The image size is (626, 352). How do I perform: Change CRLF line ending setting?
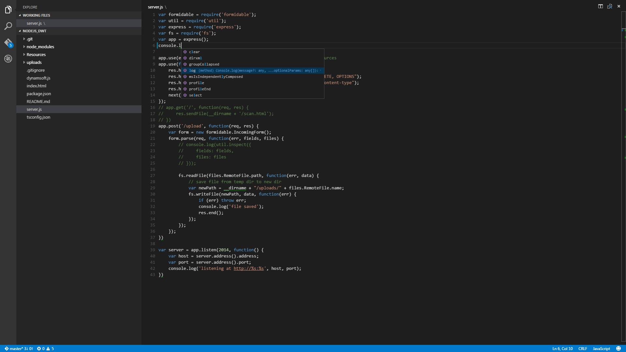pos(582,348)
